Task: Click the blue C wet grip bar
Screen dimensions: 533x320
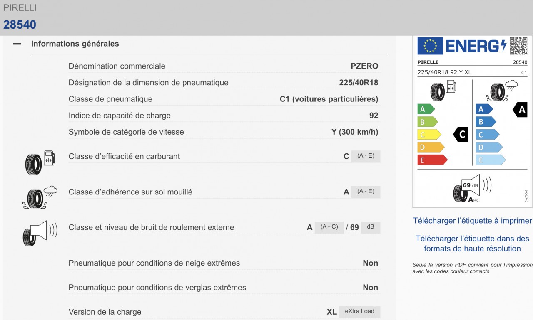Action: pyautogui.click(x=488, y=135)
